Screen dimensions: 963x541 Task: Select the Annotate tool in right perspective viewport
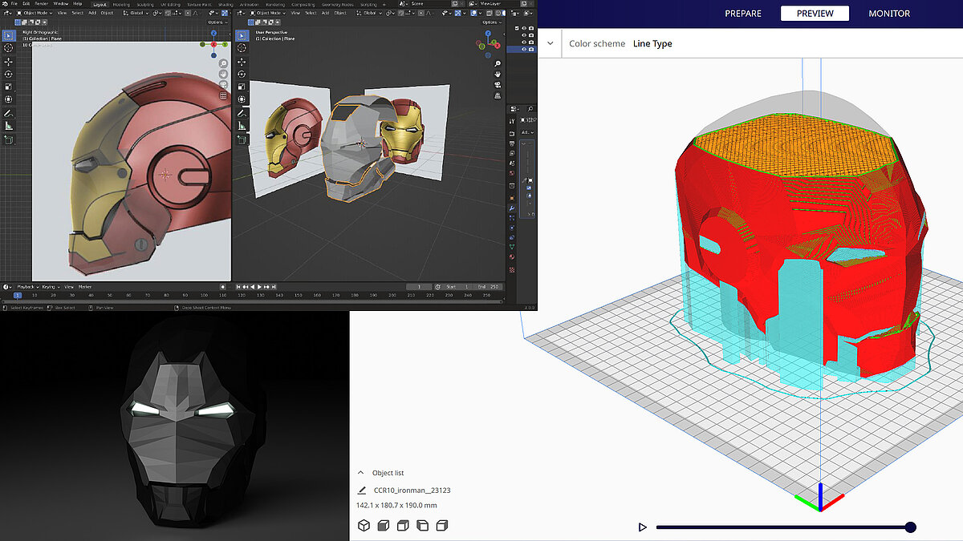pos(241,114)
